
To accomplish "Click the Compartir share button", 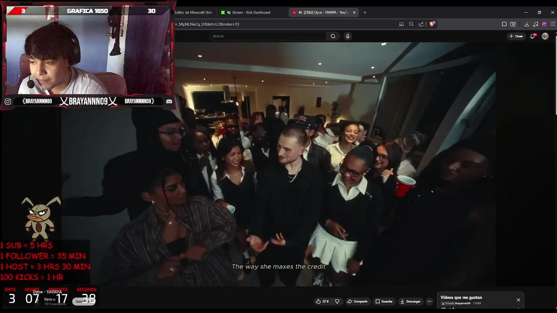I will 357,301.
